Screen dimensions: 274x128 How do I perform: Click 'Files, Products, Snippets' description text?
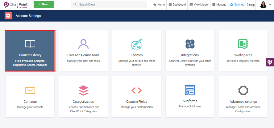(30, 63)
